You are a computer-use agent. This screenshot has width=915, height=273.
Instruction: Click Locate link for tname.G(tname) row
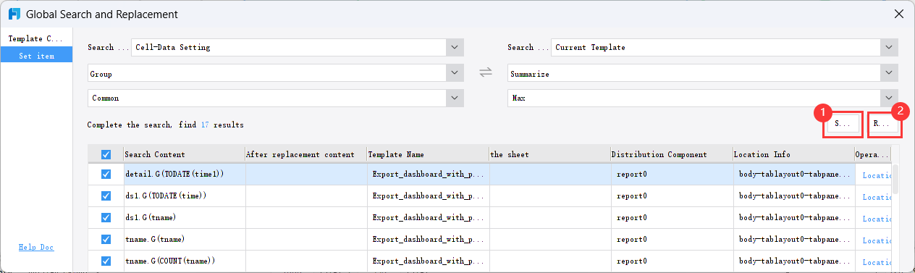click(x=876, y=240)
